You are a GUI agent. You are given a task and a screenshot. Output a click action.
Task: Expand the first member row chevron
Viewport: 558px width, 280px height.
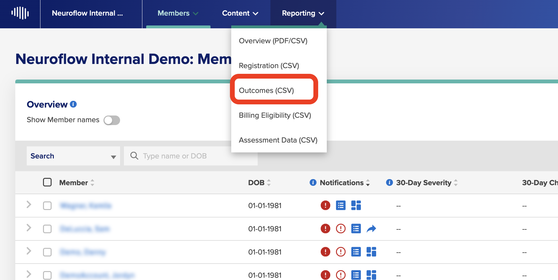(x=29, y=204)
